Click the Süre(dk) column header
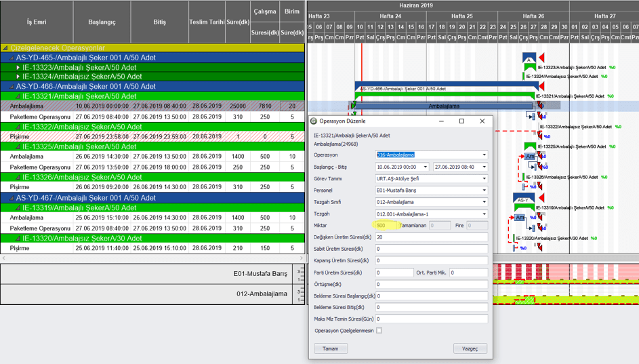639x364 pixels. tap(238, 22)
